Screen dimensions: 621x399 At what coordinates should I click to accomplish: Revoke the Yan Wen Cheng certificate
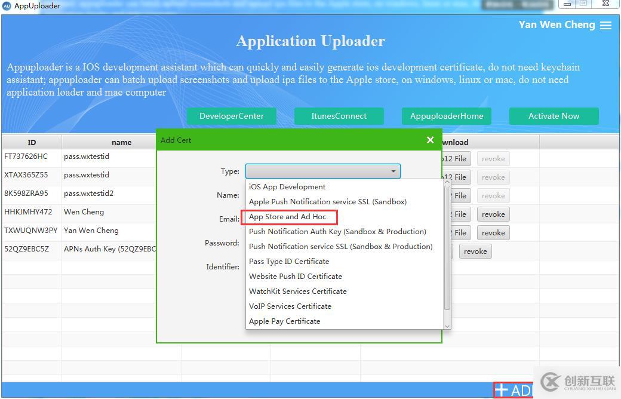tap(493, 233)
